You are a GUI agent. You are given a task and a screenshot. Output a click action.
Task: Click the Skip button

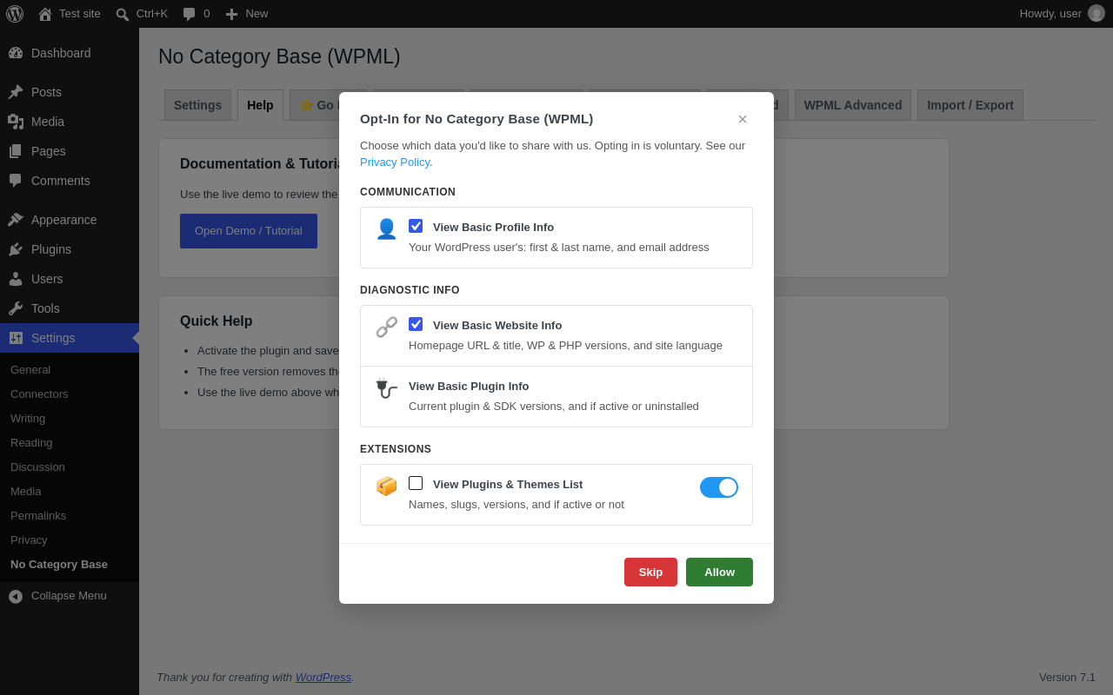coord(650,572)
